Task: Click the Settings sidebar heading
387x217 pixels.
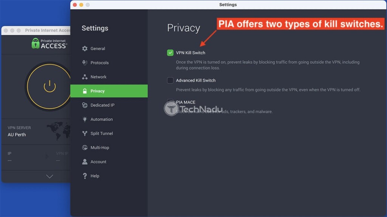Action: tap(95, 28)
